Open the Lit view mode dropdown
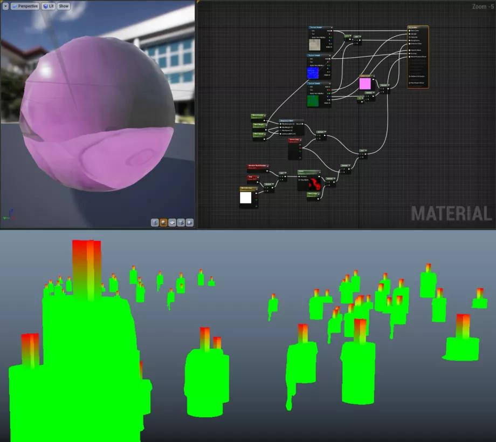This screenshot has width=496, height=442. point(49,6)
